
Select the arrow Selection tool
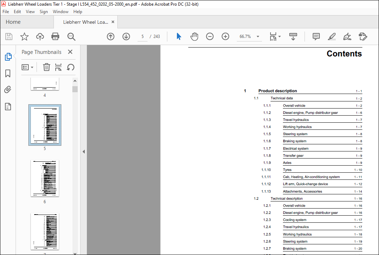[179, 37]
